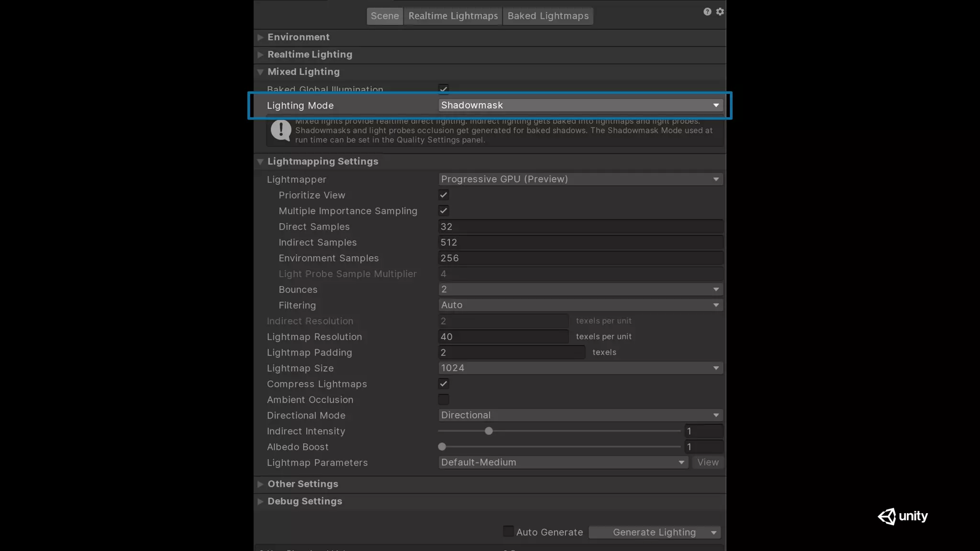
Task: Click View button for Lightmap Parameters
Action: point(708,463)
